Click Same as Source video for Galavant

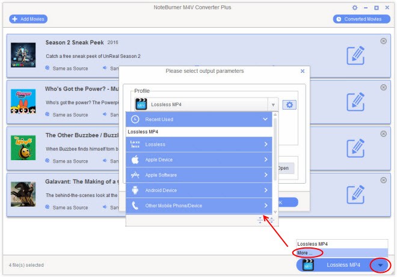70,208
